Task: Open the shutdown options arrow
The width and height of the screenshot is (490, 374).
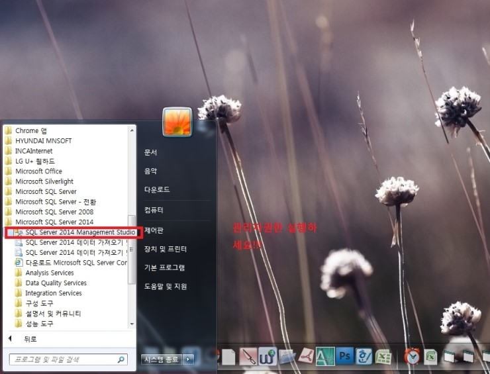Action: [x=188, y=359]
